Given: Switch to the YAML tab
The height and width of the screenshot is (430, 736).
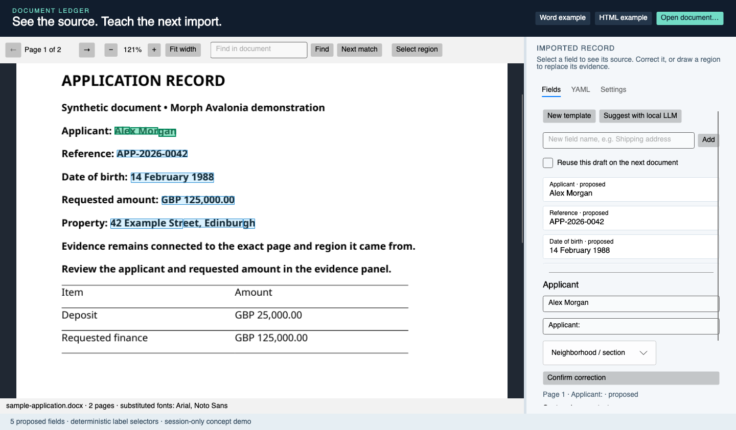Looking at the screenshot, I should pyautogui.click(x=581, y=89).
